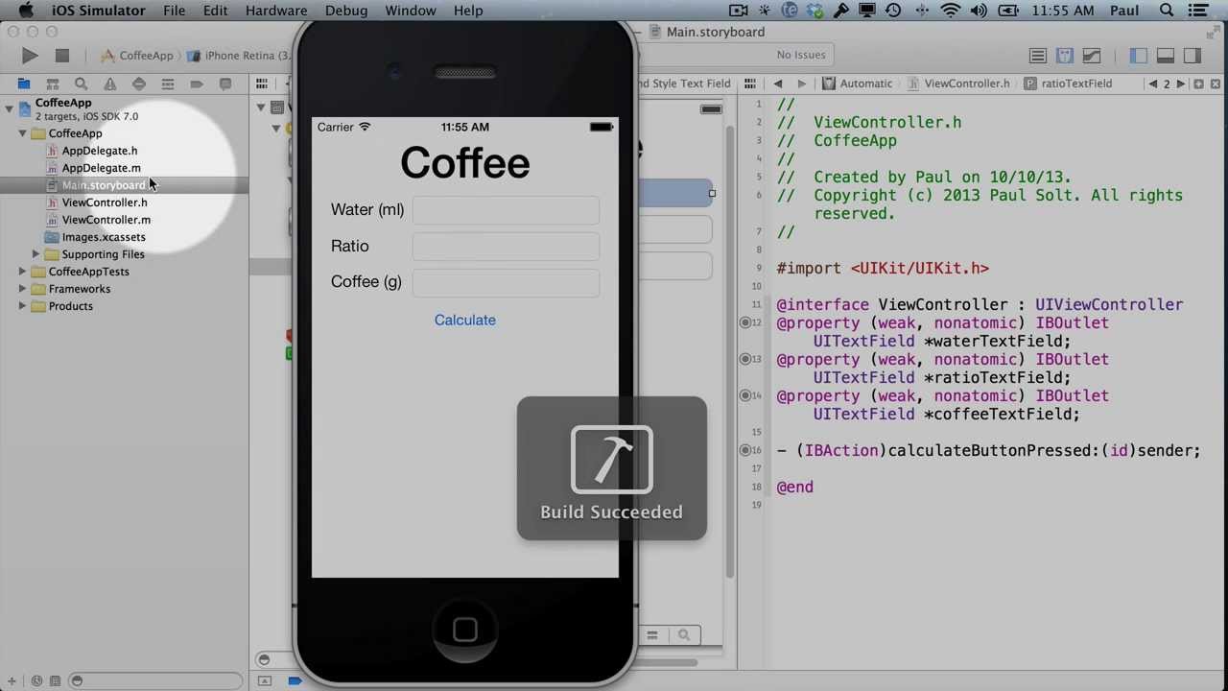Image resolution: width=1228 pixels, height=691 pixels.
Task: Tap Calculate button in simulator
Action: [x=465, y=320]
